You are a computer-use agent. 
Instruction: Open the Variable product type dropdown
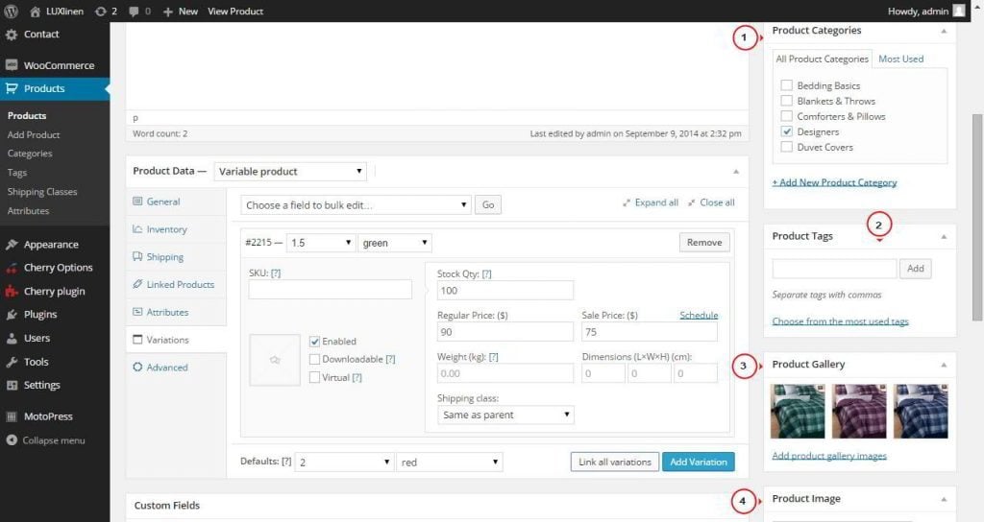tap(290, 172)
